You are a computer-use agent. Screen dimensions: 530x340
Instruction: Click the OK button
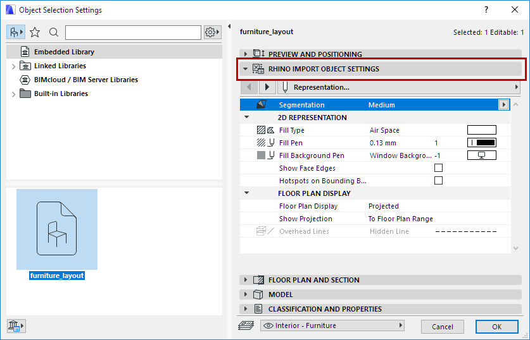coord(496,327)
